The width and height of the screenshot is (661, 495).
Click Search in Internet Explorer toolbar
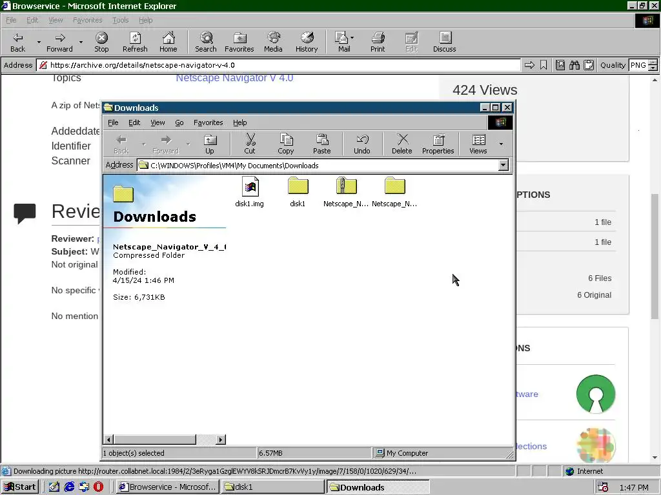pyautogui.click(x=206, y=42)
